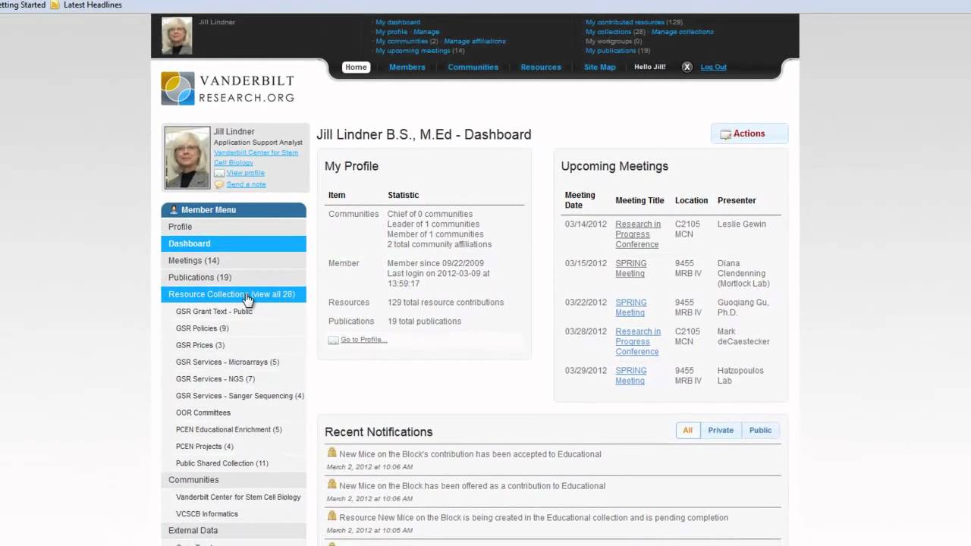Click lock icon of contribution accepted notification
Viewport: 971px width, 546px height.
pos(332,453)
